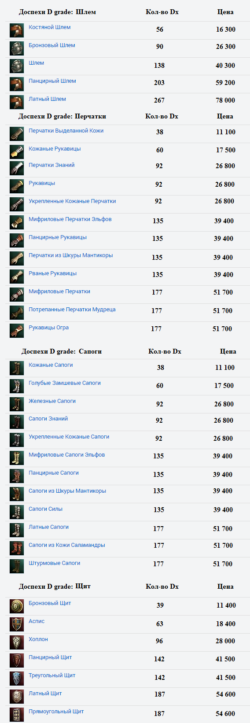
Task: Click the 267 quantity for Латный Шлем
Action: click(159, 100)
